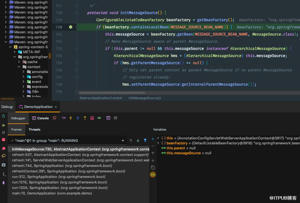Resume program execution
The width and height of the screenshot is (300, 203).
3,125
